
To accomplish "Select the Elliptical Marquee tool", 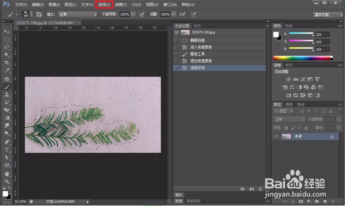I will [x=7, y=39].
